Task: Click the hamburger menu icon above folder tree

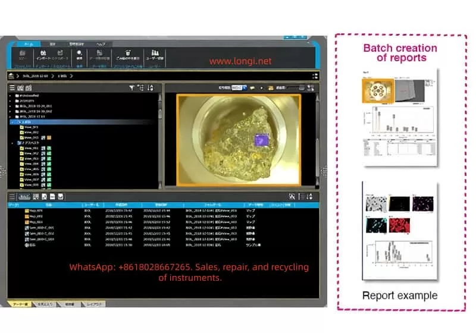Action: 12,87
